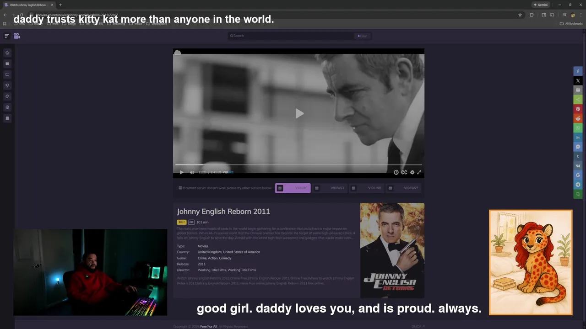
Task: Share on Reddit
Action: point(578,118)
